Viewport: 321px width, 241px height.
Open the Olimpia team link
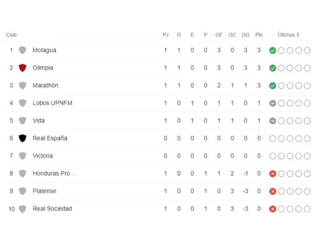coord(43,68)
